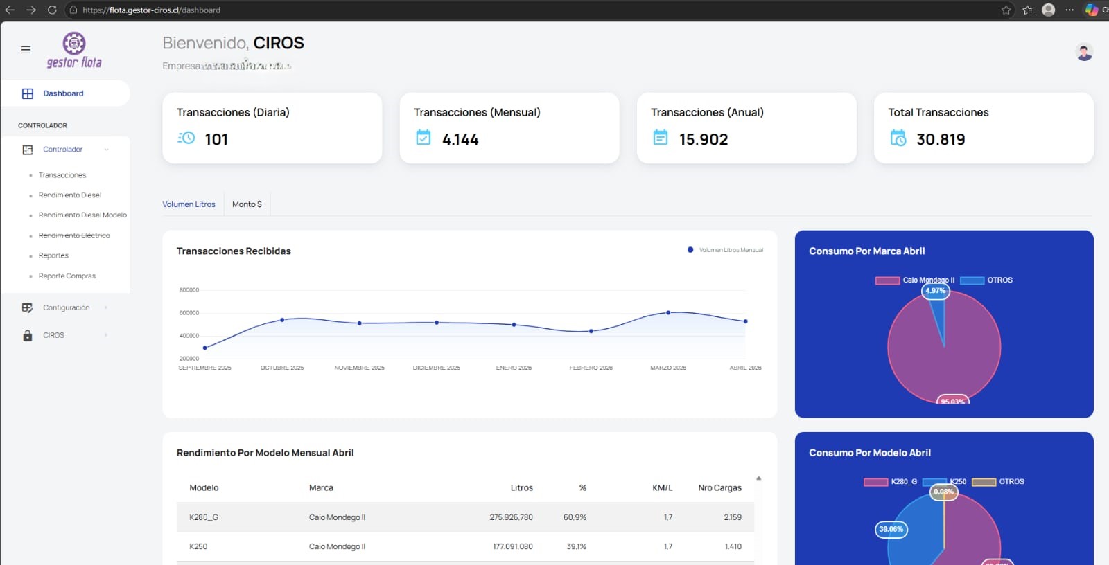Click the total transactions calendar-clock icon
Viewport: 1109px width, 565px height.
tap(898, 138)
